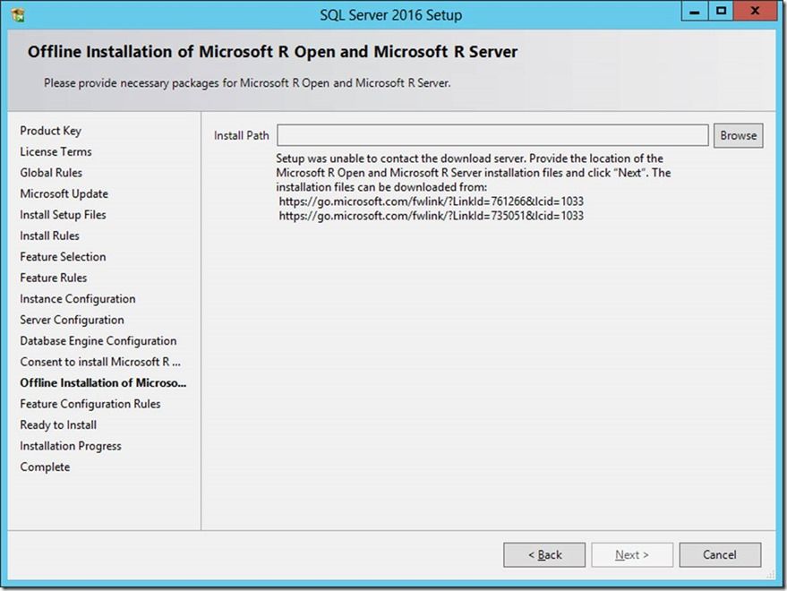Maximize the setup window
This screenshot has width=787, height=591.
722,11
